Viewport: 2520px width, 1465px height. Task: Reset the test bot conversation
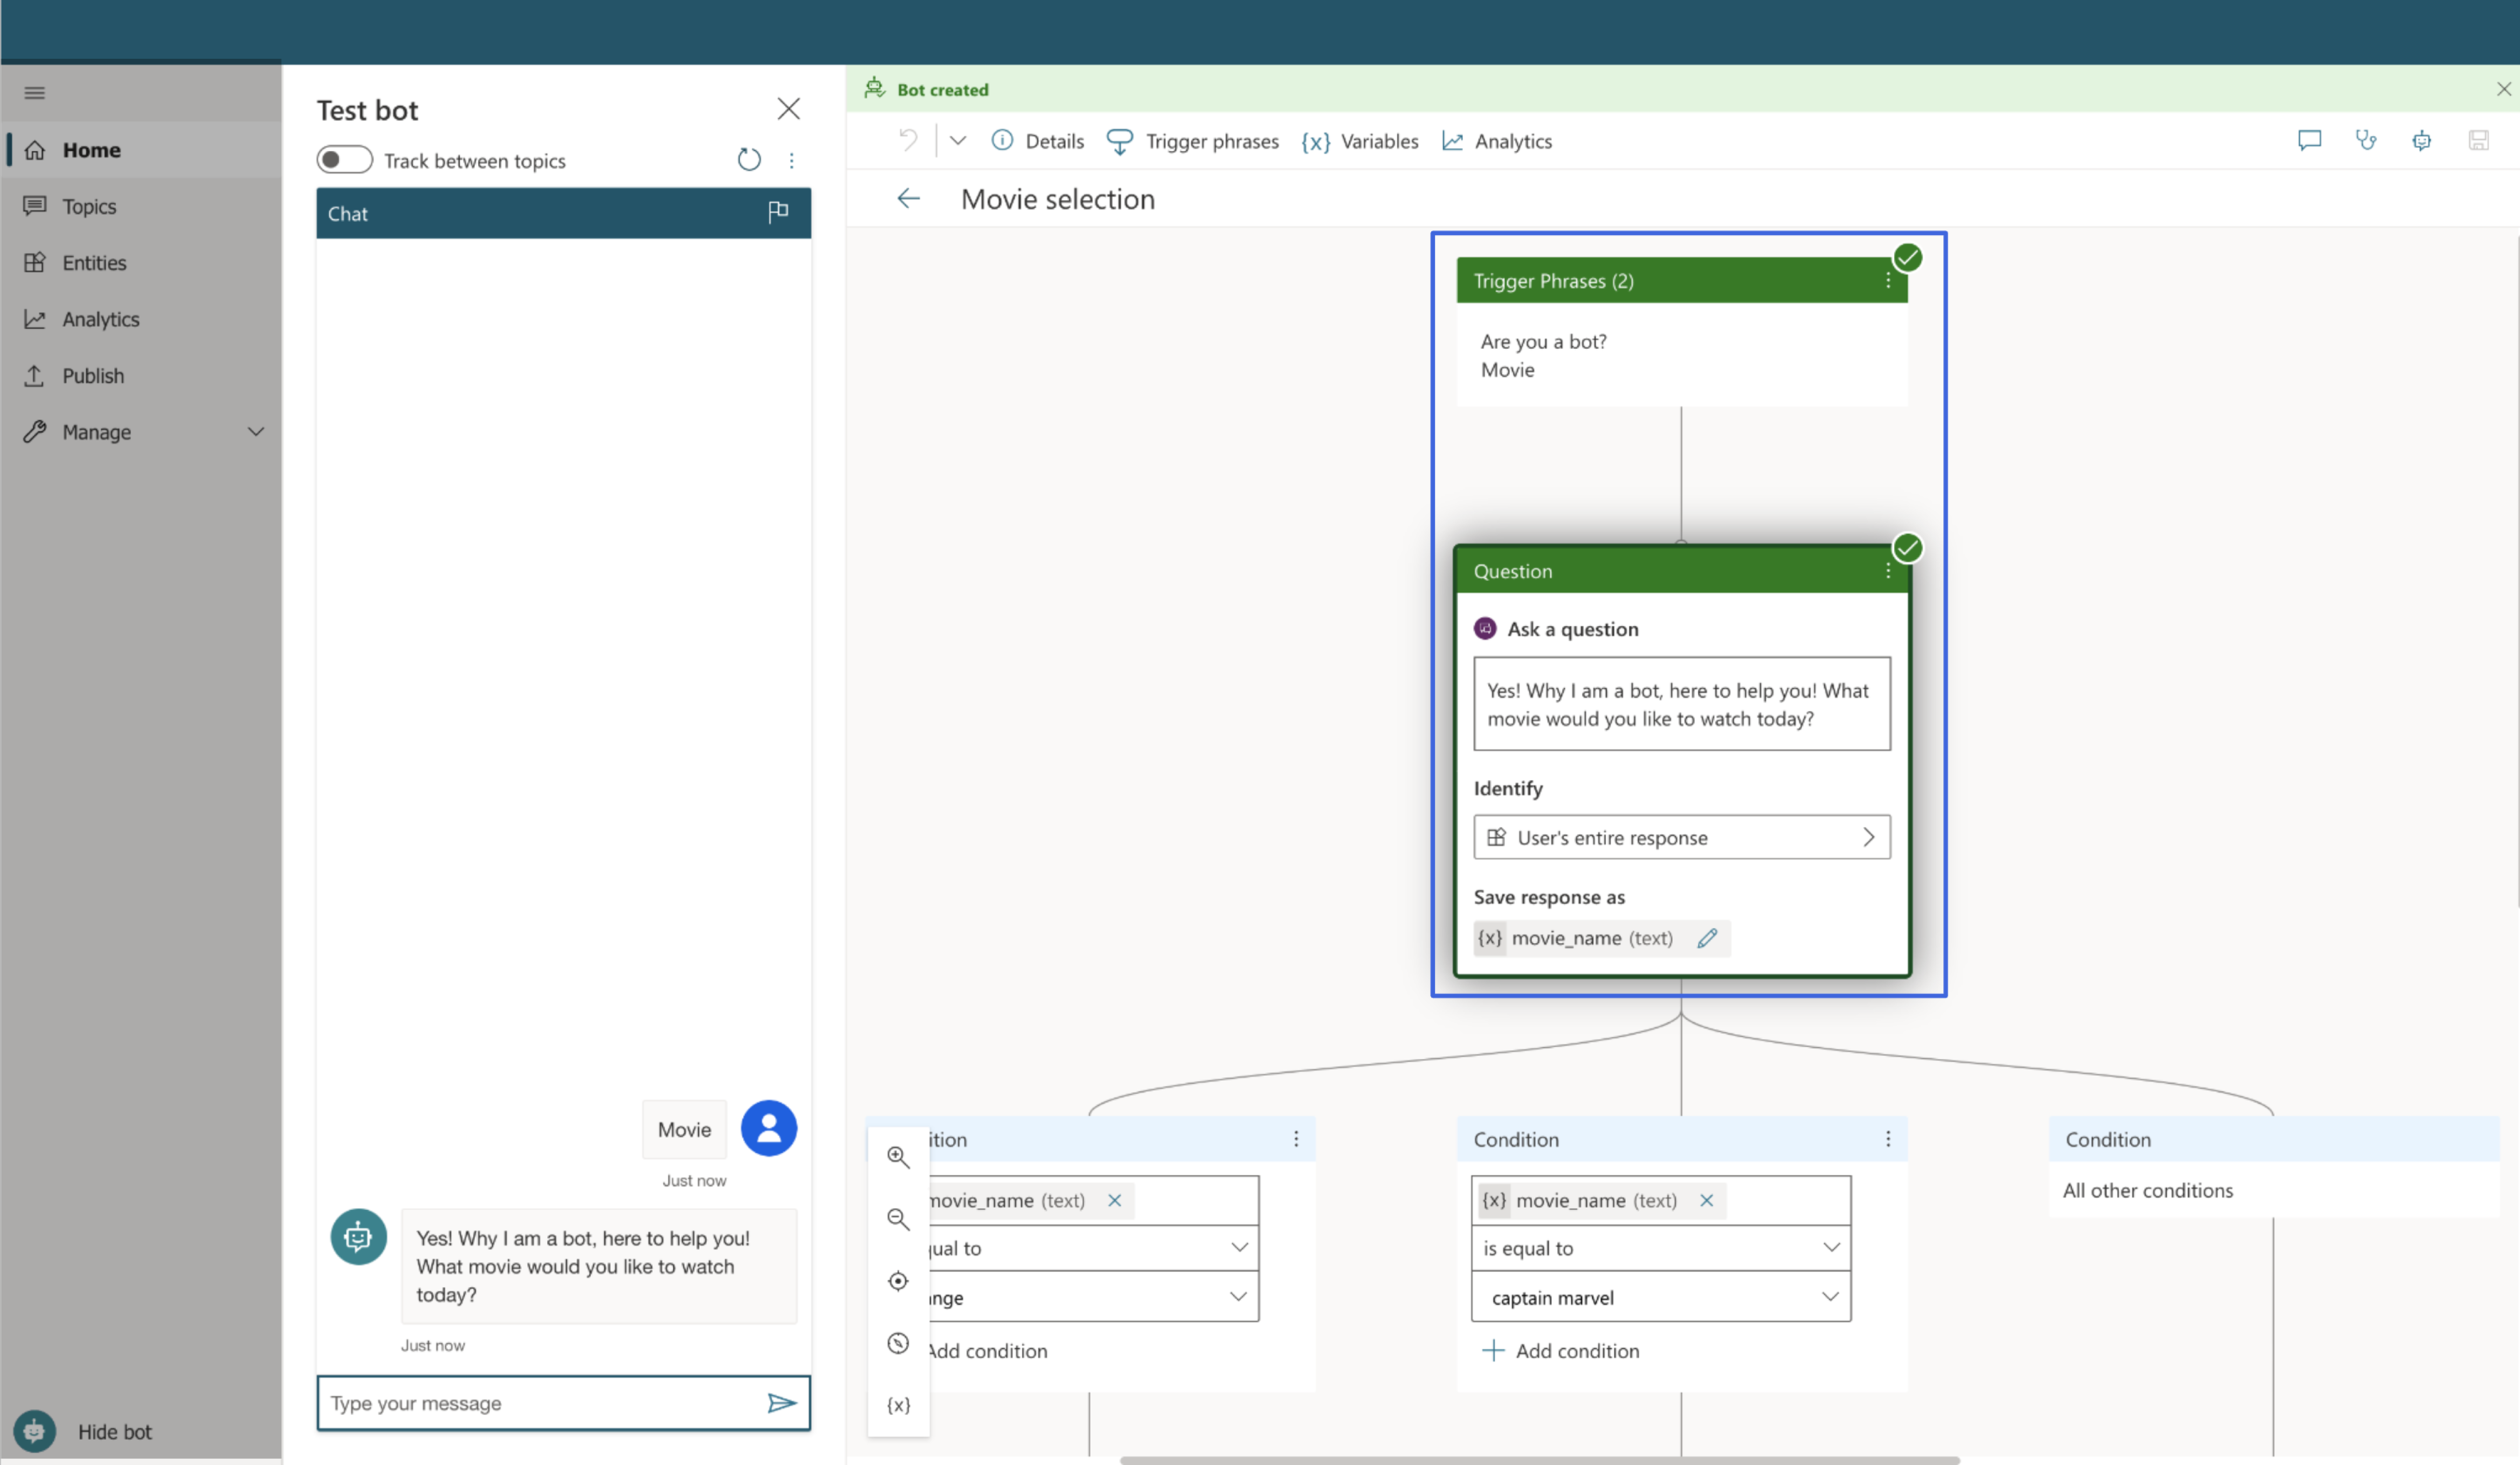[749, 160]
